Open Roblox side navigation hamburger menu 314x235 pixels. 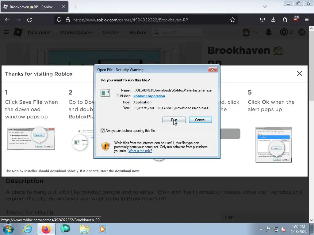pos(6,32)
